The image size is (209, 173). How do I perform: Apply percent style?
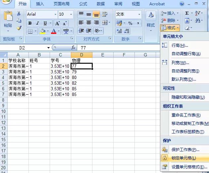pos(130,23)
